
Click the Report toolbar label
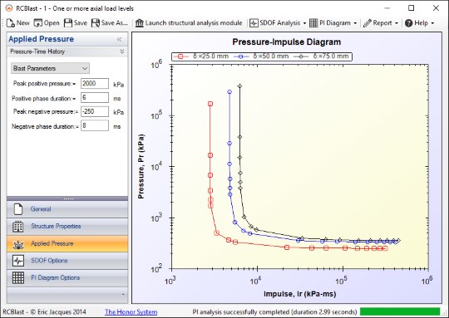coord(382,23)
